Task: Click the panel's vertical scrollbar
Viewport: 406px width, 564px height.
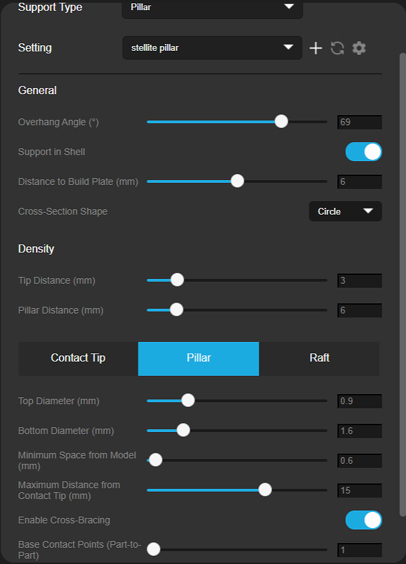Action: [403, 284]
